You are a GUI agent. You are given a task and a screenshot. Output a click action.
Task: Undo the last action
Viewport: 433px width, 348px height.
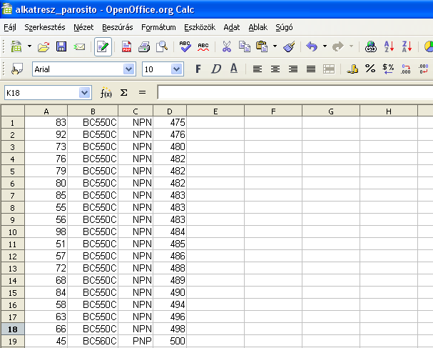[312, 46]
